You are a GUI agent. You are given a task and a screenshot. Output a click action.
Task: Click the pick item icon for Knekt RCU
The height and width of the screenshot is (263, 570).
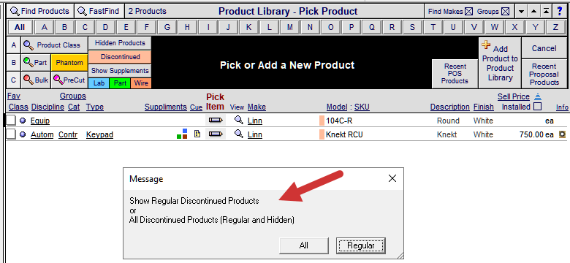(x=215, y=134)
